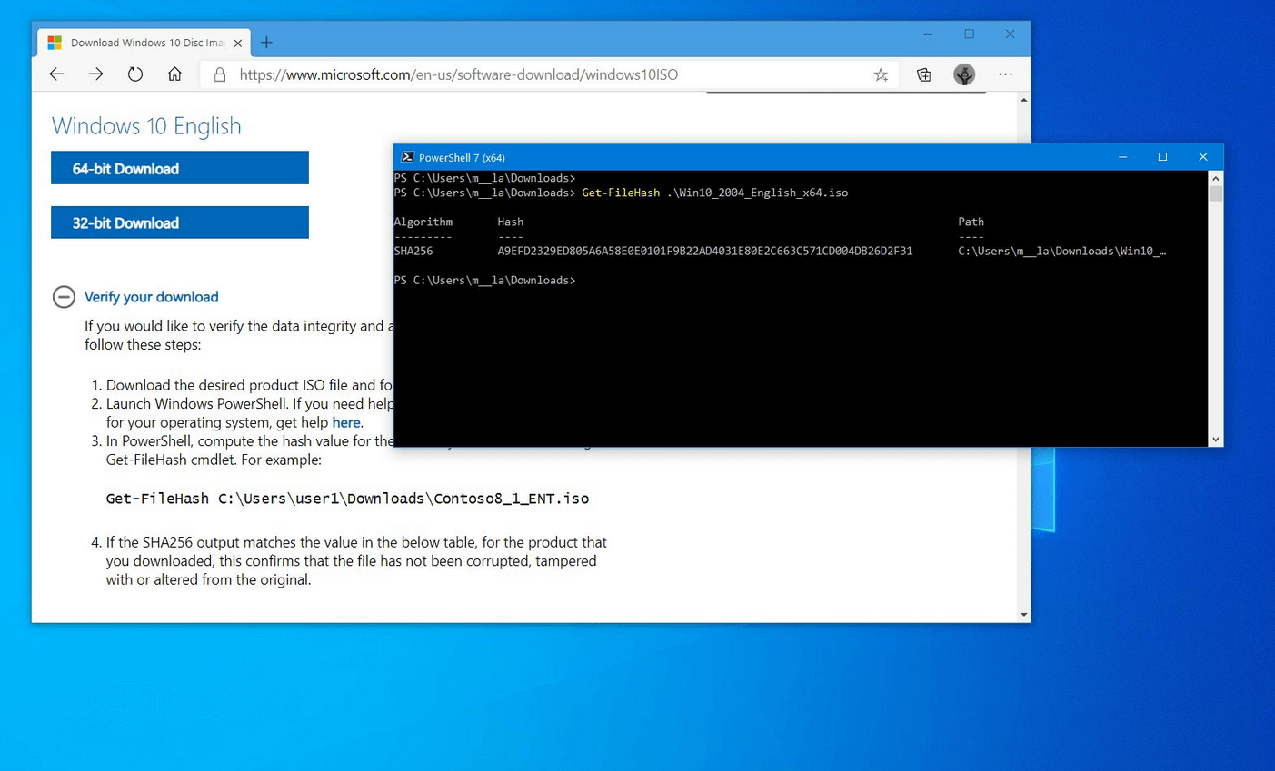Image resolution: width=1275 pixels, height=771 pixels.
Task: Collapse the Verify your download section
Action: pyautogui.click(x=64, y=297)
